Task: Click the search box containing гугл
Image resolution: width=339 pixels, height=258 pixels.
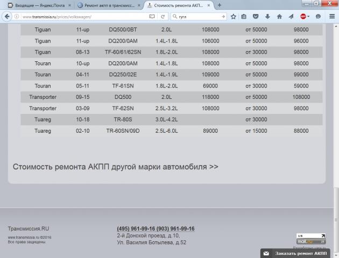Action: coord(199,17)
